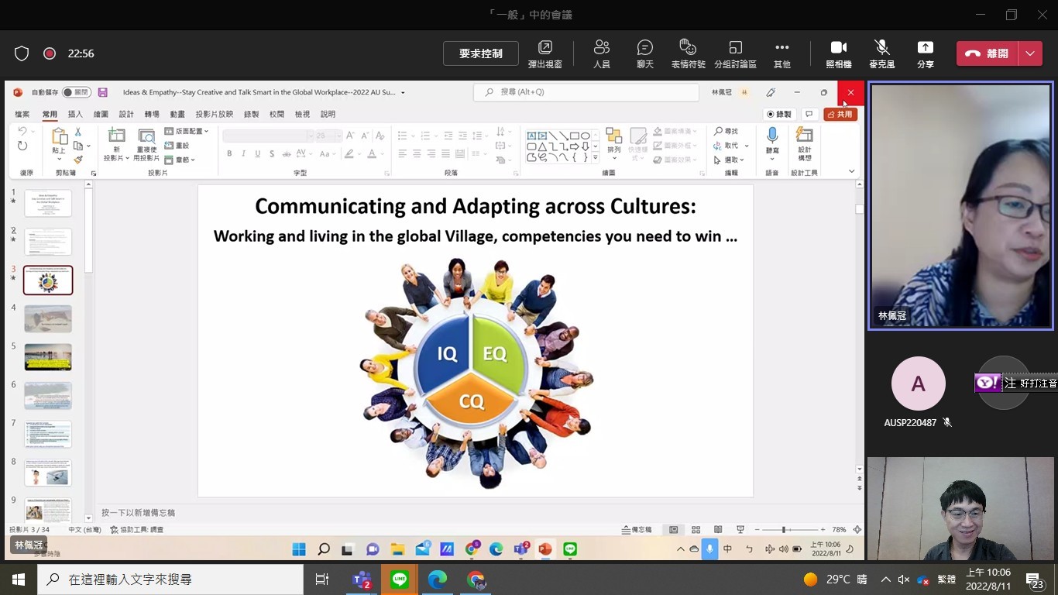Open 分組討論區 breakout rooms
This screenshot has height=595, width=1058.
[x=735, y=53]
